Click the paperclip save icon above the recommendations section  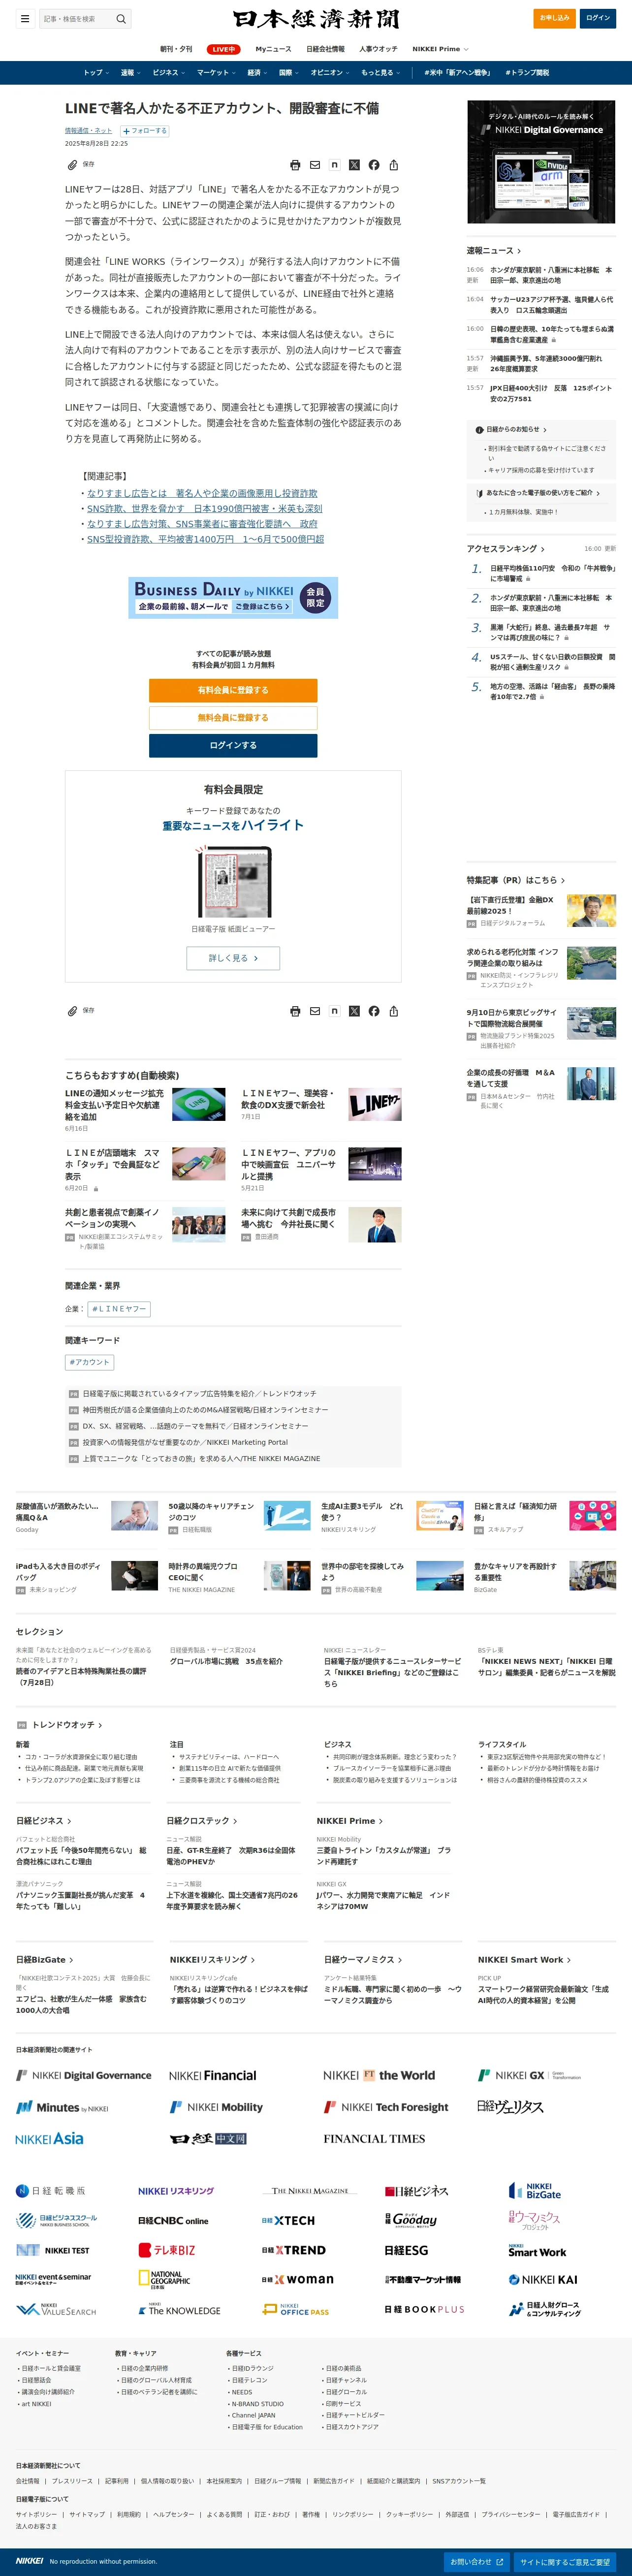[x=72, y=1011]
